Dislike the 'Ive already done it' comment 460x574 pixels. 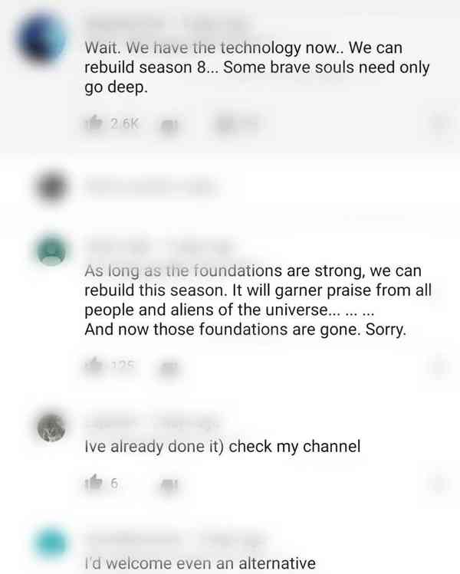[x=169, y=484]
